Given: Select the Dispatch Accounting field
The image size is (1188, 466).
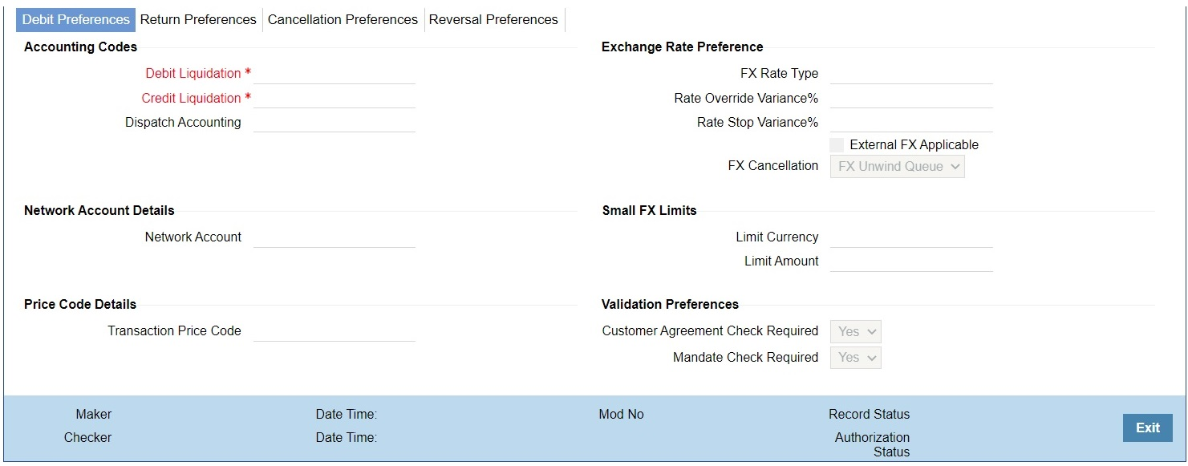Looking at the screenshot, I should (x=335, y=123).
